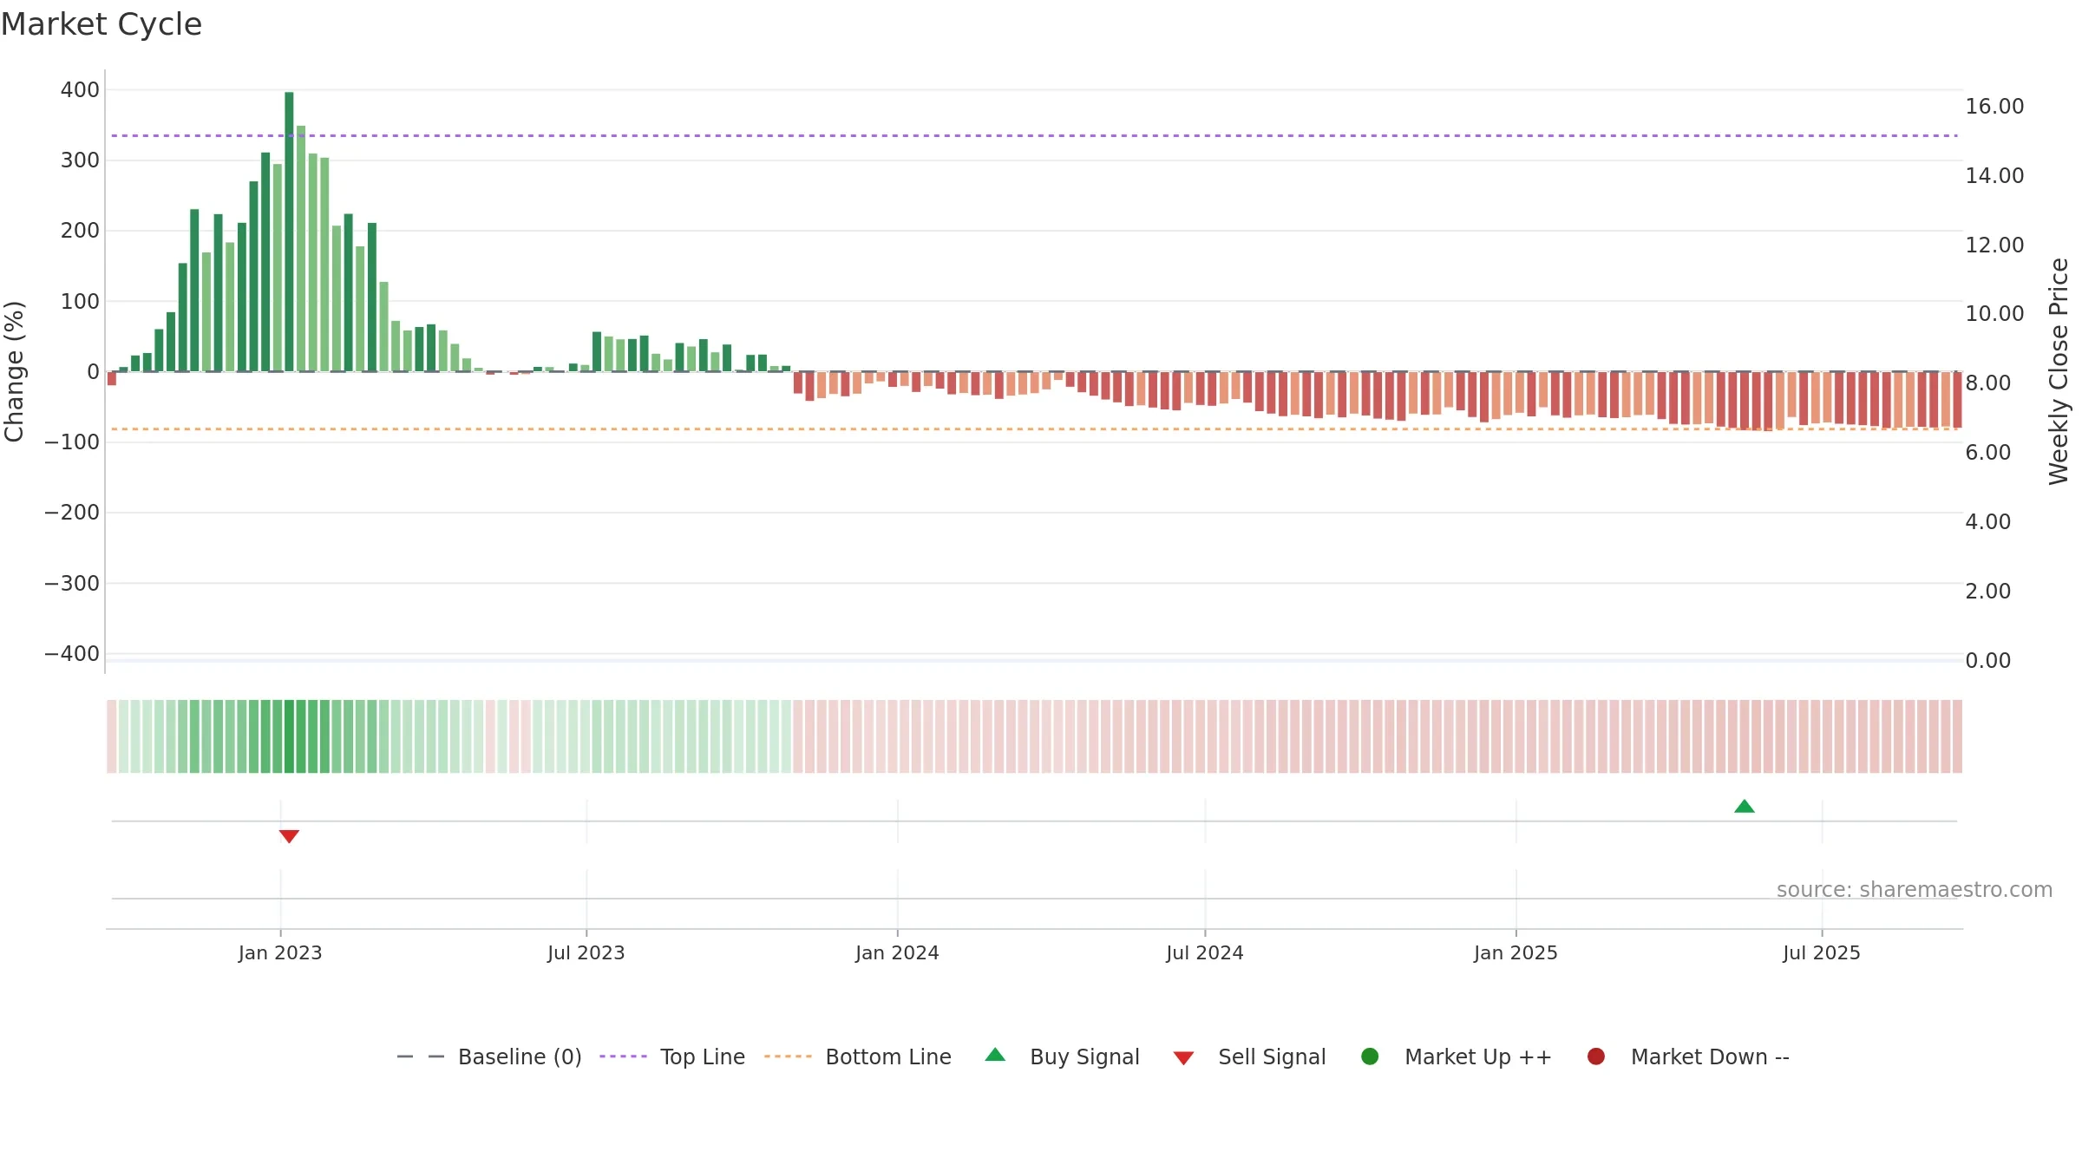Click the source: sharemaestro.com text
The width and height of the screenshot is (2082, 1171).
click(1915, 890)
